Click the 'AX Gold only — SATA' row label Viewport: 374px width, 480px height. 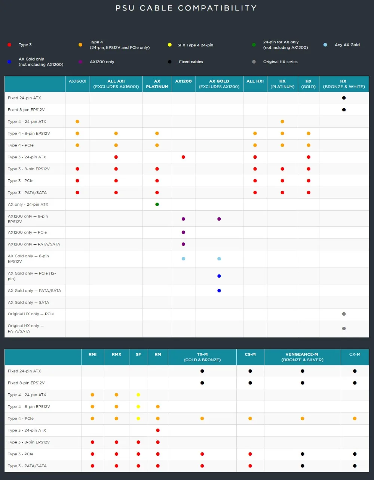pyautogui.click(x=28, y=303)
